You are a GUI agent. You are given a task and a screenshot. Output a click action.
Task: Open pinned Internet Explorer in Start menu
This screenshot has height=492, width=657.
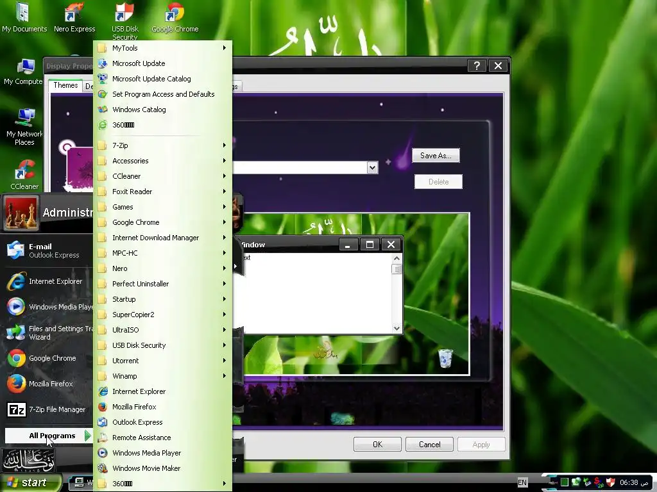pyautogui.click(x=47, y=282)
